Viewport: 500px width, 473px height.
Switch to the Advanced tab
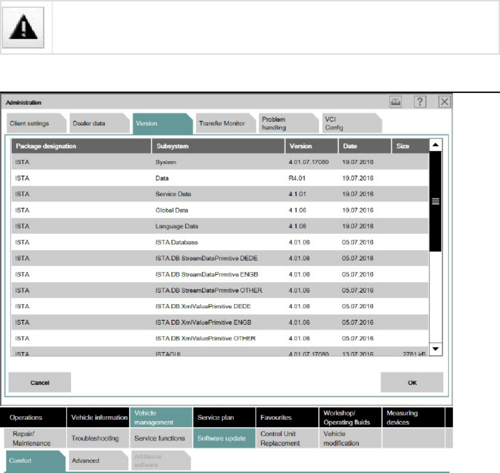pos(98,461)
